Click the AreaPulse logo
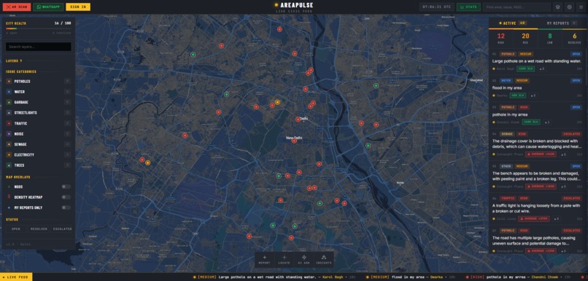 tap(294, 5)
